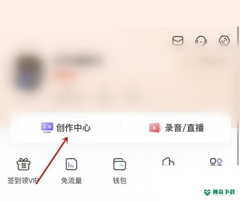
Task: Open the envelope messages icon
Action: pos(178,41)
